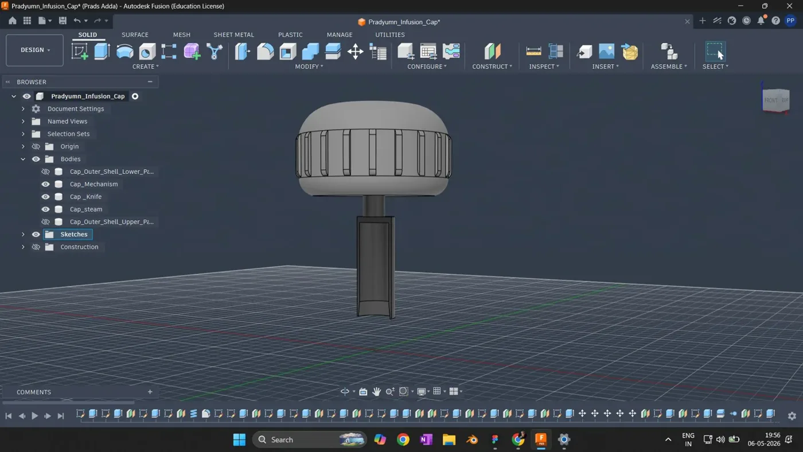The width and height of the screenshot is (803, 452).
Task: Select the Hole tool
Action: (147, 51)
